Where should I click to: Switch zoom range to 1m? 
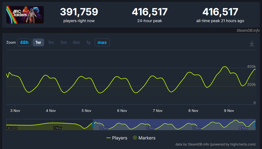[51, 42]
